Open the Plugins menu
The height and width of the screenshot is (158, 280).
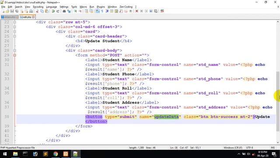(101, 7)
